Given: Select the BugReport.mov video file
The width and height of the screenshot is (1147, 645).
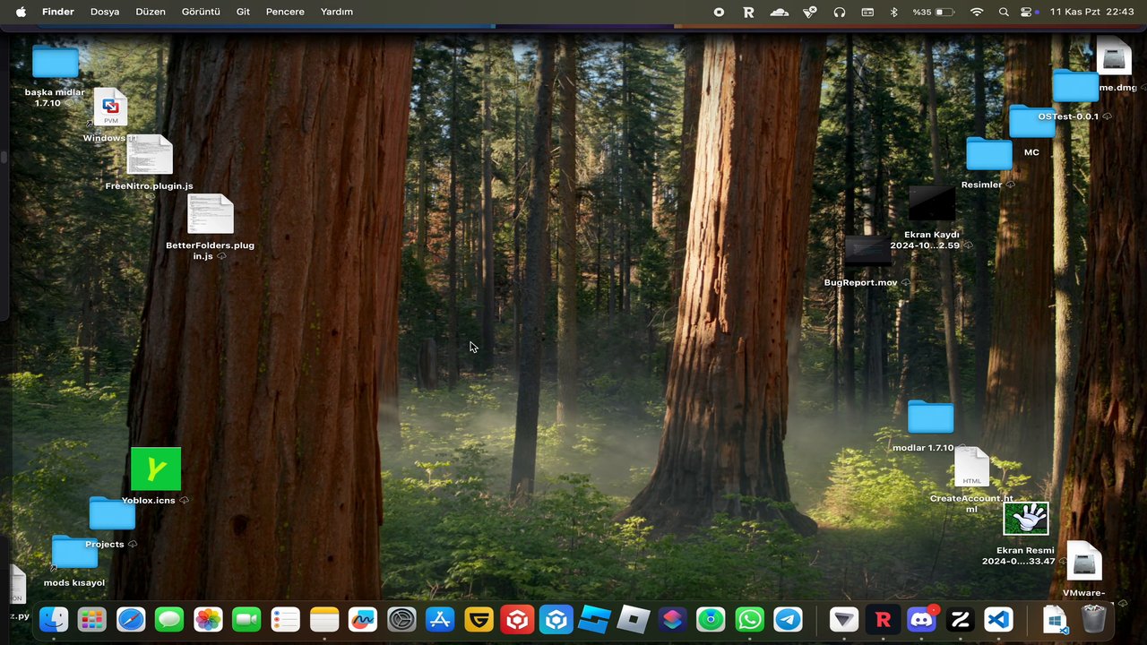Looking at the screenshot, I should pos(867,254).
